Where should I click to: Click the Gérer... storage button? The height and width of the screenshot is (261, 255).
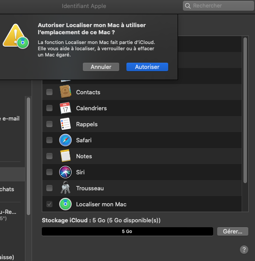pos(232,231)
